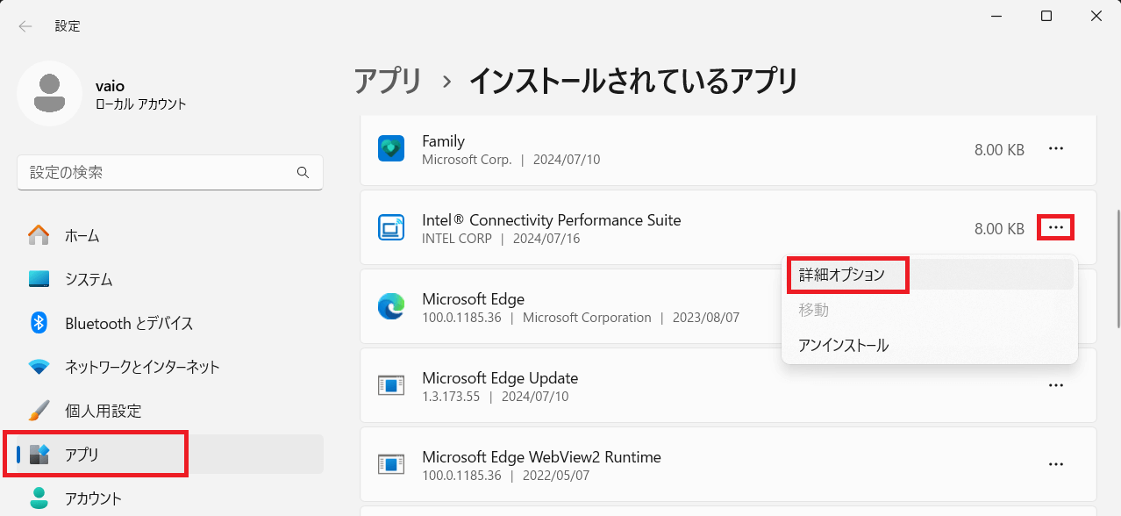Open アカウント in the sidebar
Image resolution: width=1121 pixels, height=516 pixels.
click(170, 498)
